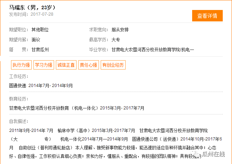Click the 最高学历 label
This screenshot has width=232, height=164.
point(99,40)
